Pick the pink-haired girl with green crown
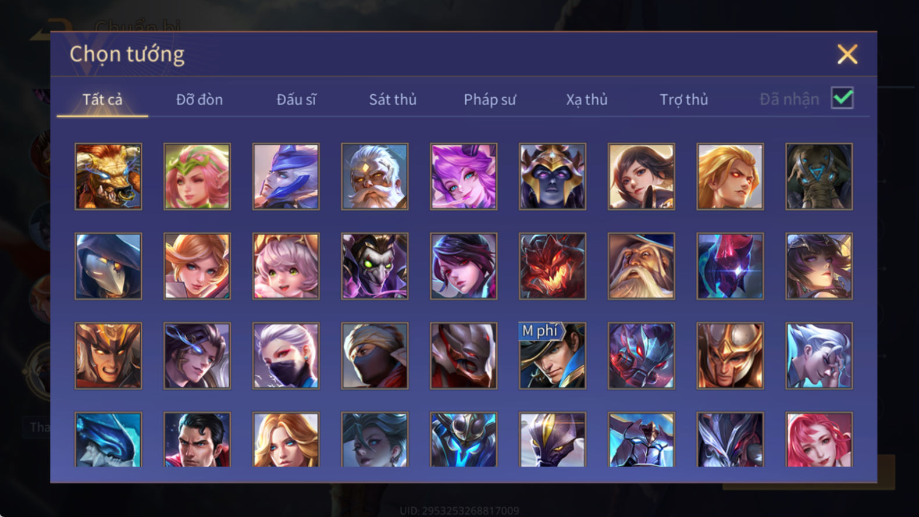 (197, 177)
